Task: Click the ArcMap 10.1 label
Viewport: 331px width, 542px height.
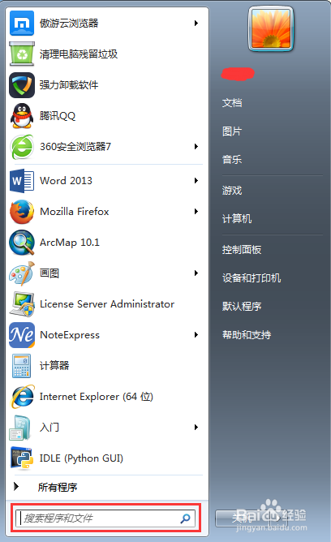Action: pos(70,243)
